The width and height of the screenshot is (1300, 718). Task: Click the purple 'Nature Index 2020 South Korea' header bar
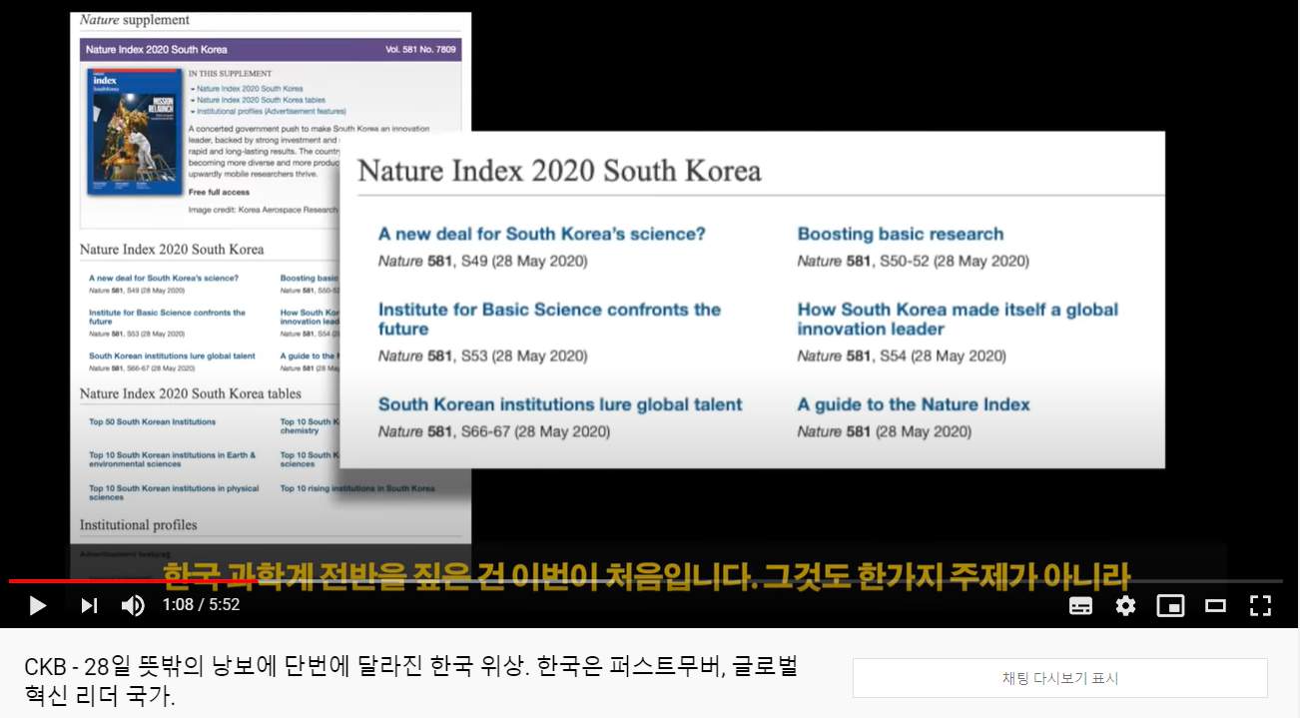point(271,50)
